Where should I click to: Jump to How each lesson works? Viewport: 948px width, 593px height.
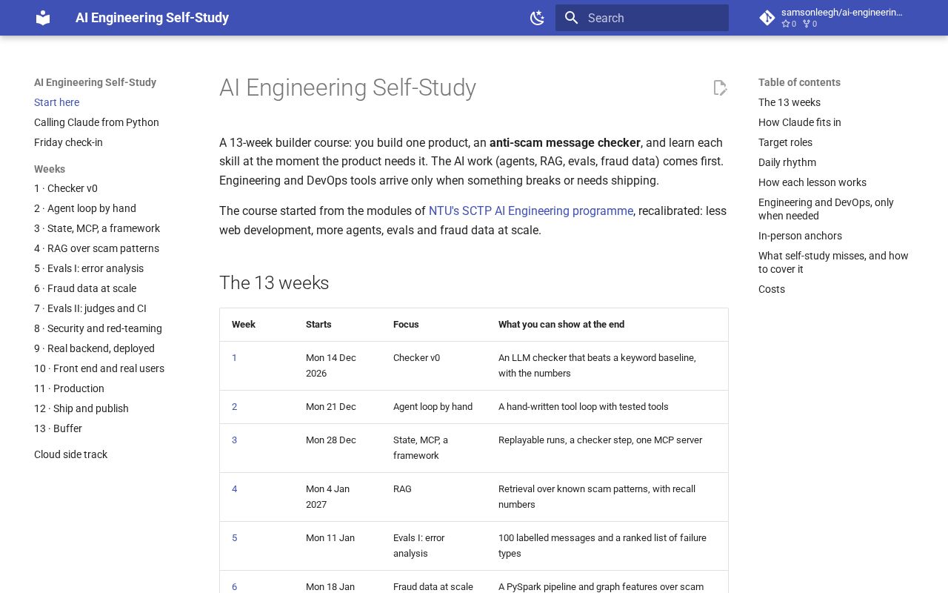pos(812,182)
